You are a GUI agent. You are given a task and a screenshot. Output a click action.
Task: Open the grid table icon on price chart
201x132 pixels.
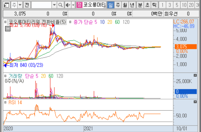(x=8, y=29)
